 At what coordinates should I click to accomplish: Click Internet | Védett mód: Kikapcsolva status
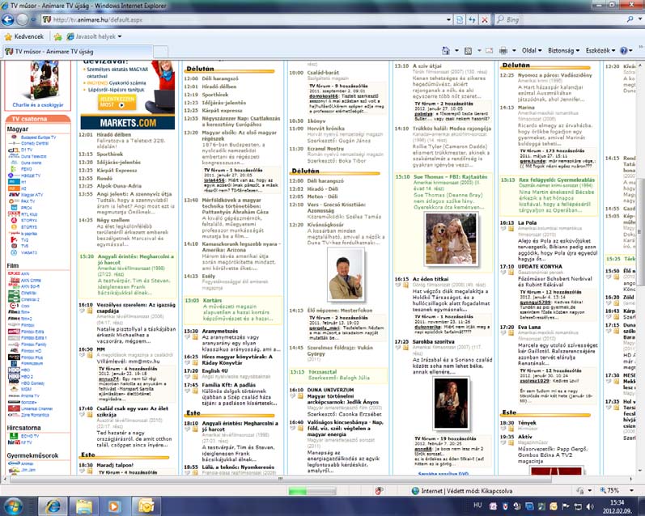point(462,490)
